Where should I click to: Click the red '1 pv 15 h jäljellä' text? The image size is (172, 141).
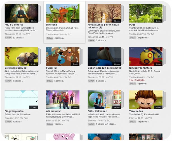pos(137,80)
